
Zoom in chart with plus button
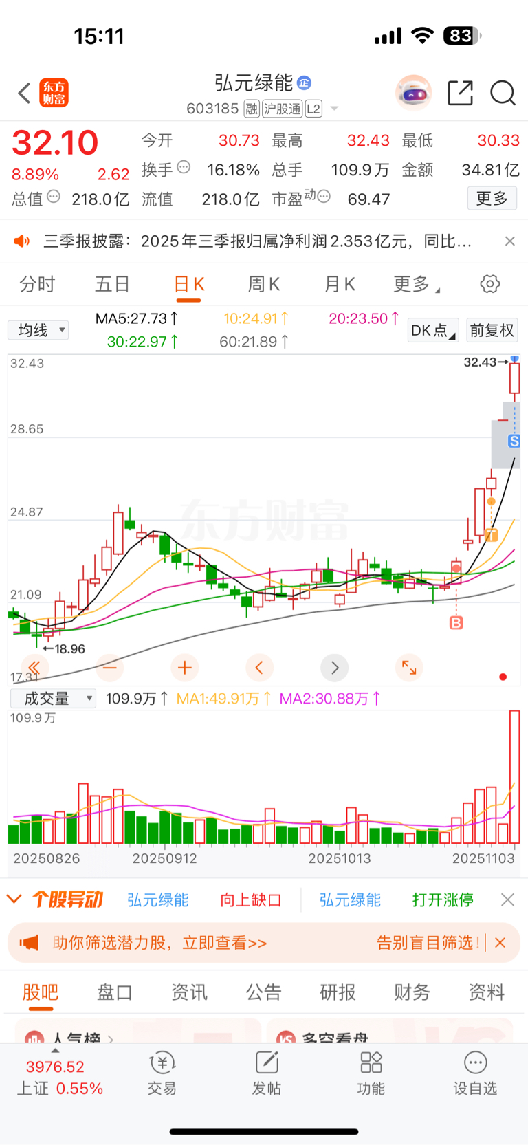coord(184,667)
